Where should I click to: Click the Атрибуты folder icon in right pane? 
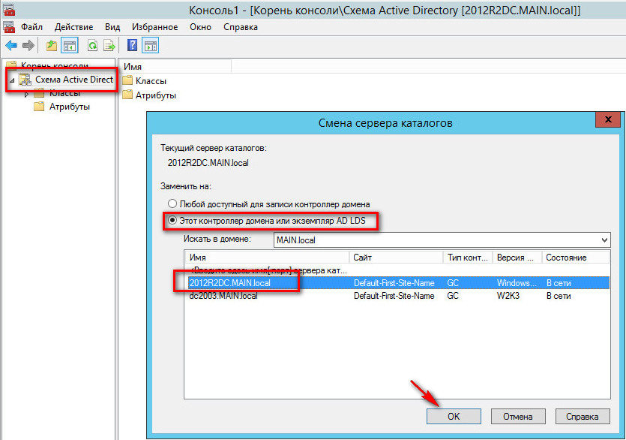(127, 95)
